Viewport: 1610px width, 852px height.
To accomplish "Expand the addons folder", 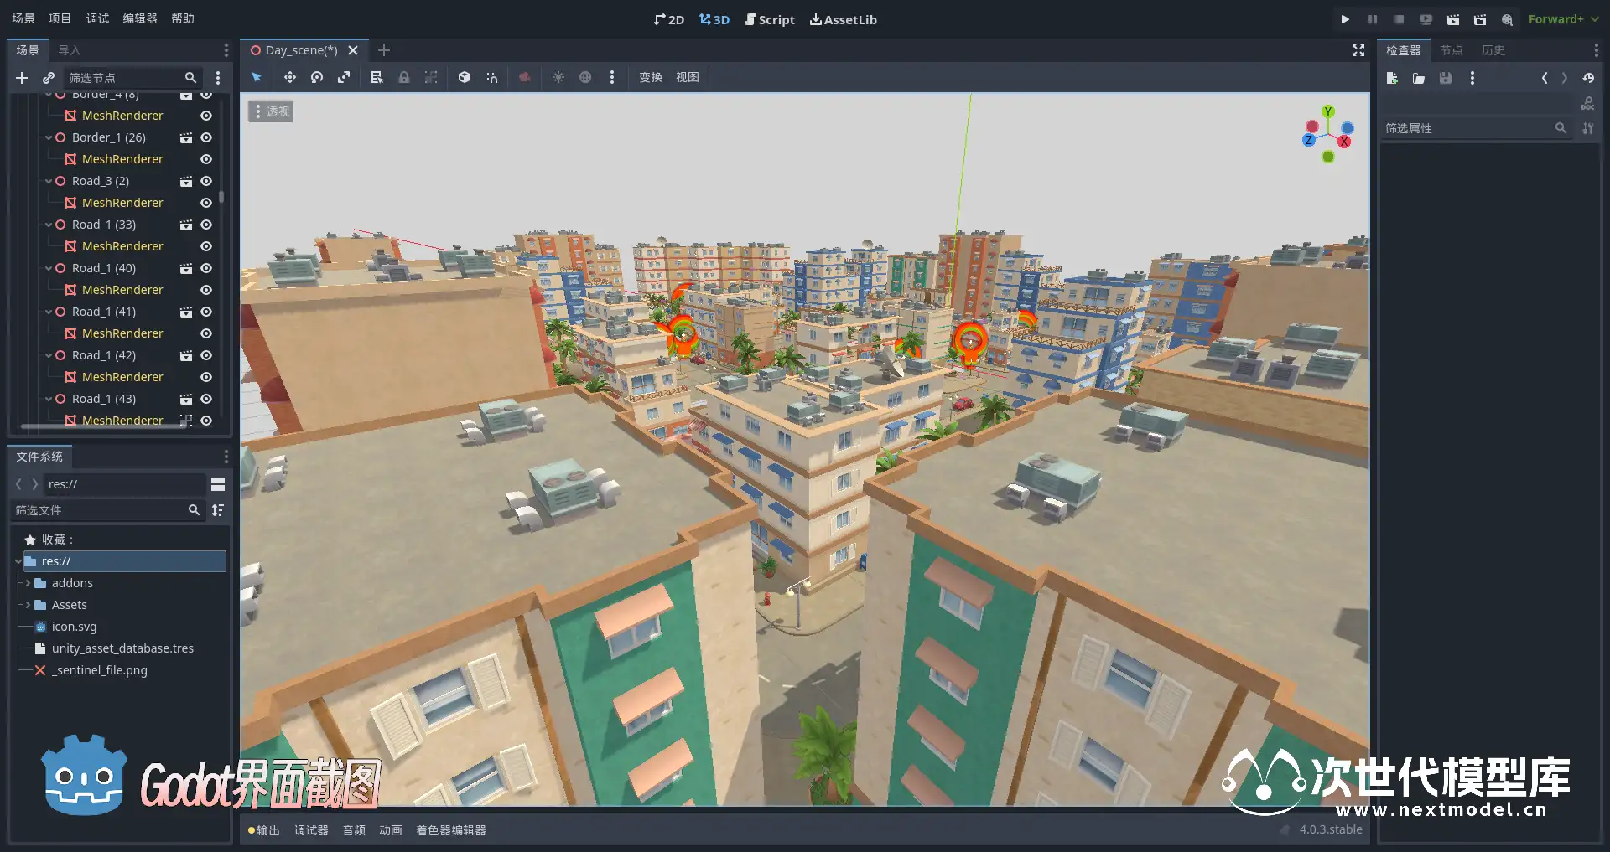I will (28, 583).
